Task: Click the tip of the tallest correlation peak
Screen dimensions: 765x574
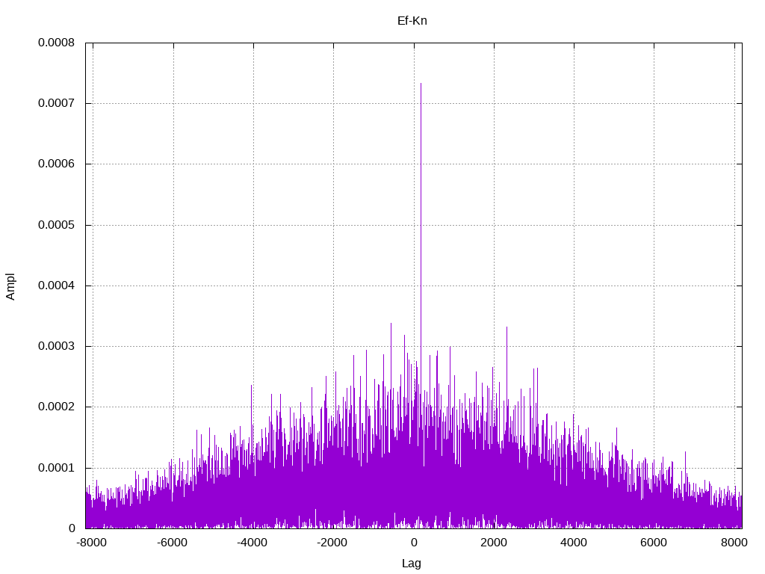Action: [x=421, y=84]
